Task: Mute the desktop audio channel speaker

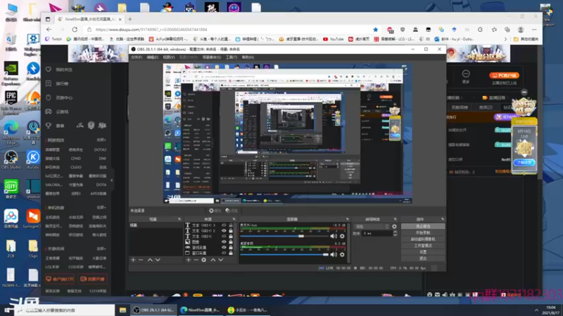Action: pos(334,254)
